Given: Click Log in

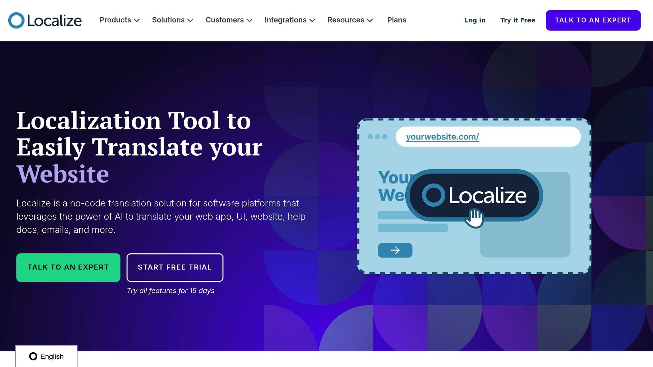Looking at the screenshot, I should pyautogui.click(x=474, y=20).
